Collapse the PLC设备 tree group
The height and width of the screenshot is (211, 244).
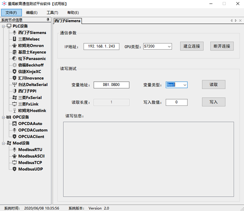(x=3, y=26)
